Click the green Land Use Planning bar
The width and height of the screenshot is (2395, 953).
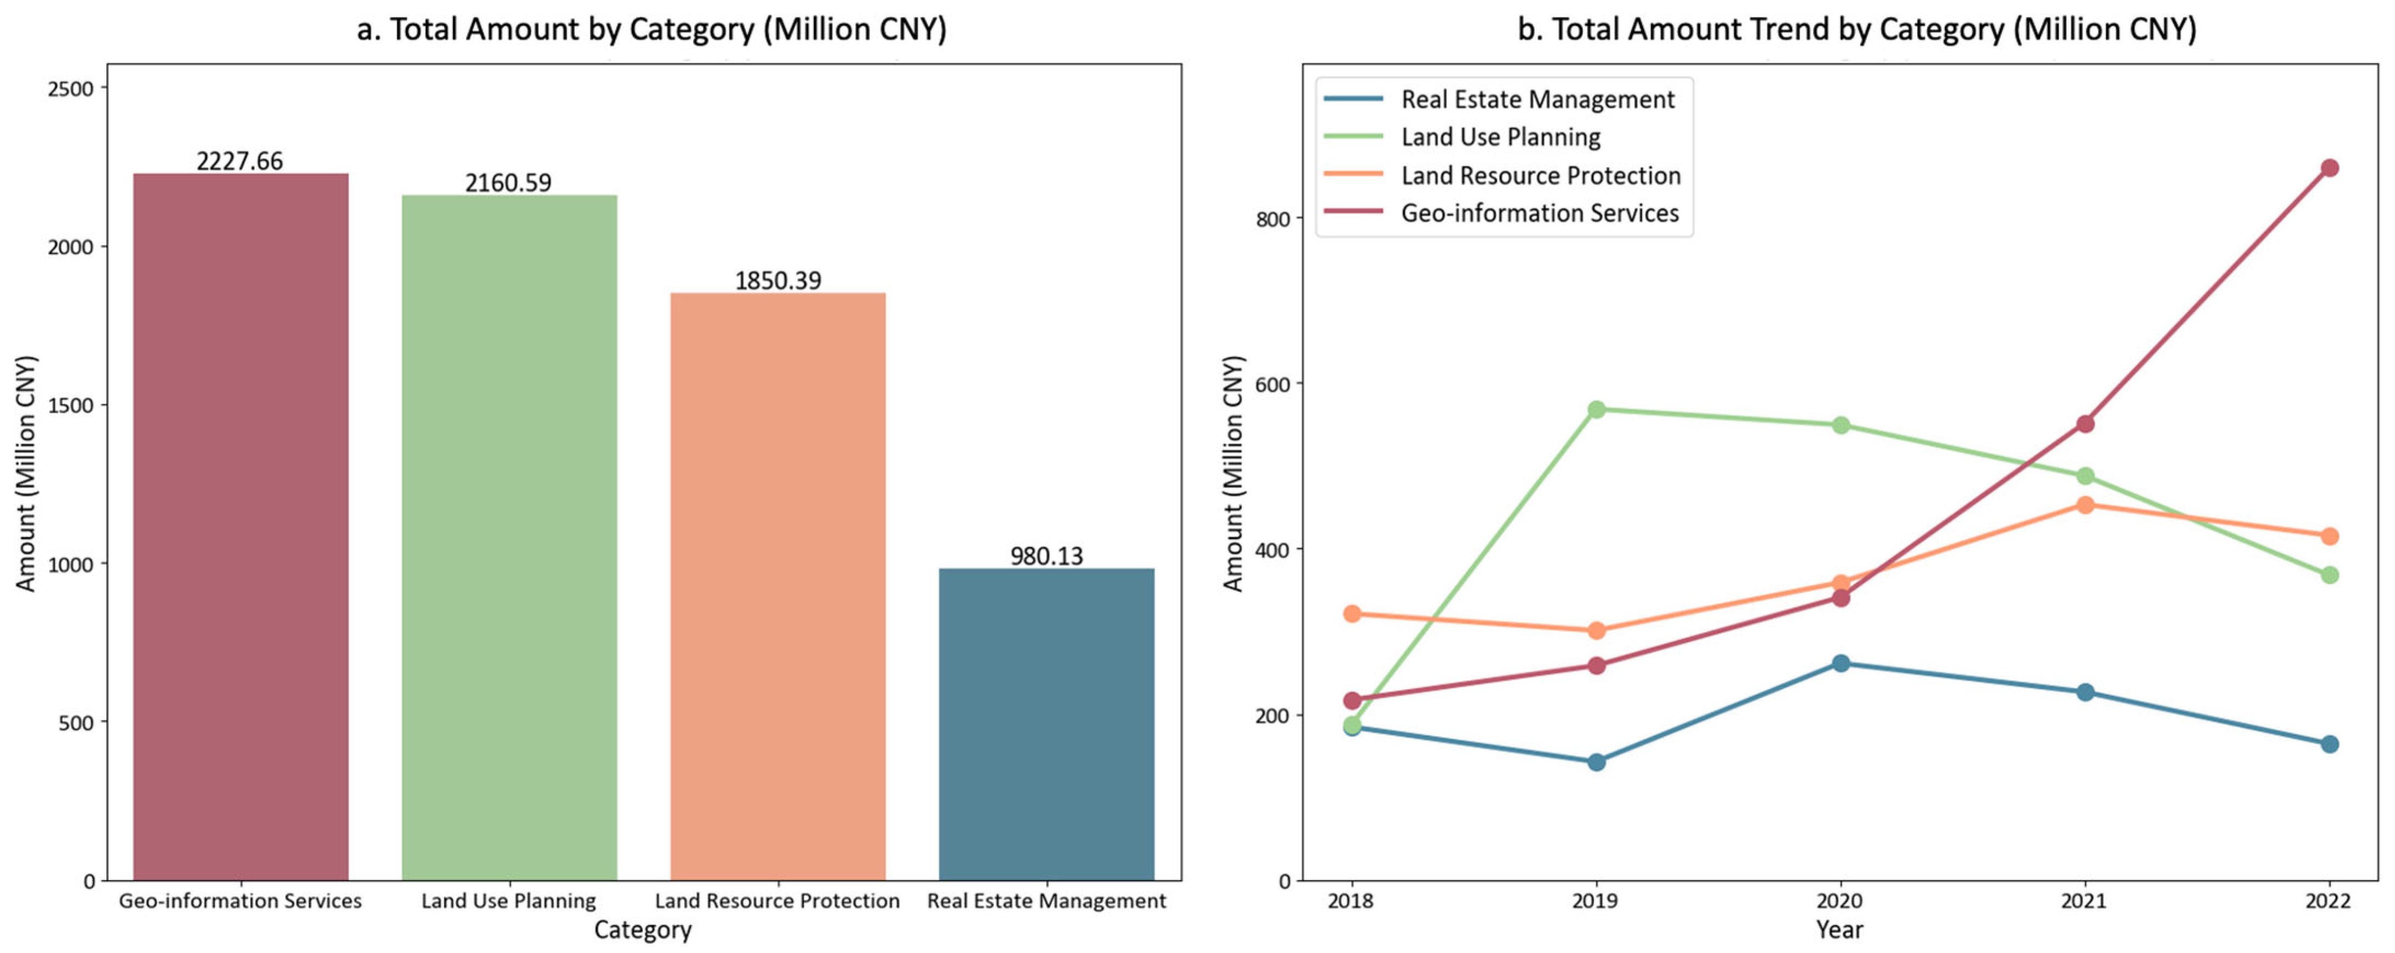pyautogui.click(x=509, y=538)
